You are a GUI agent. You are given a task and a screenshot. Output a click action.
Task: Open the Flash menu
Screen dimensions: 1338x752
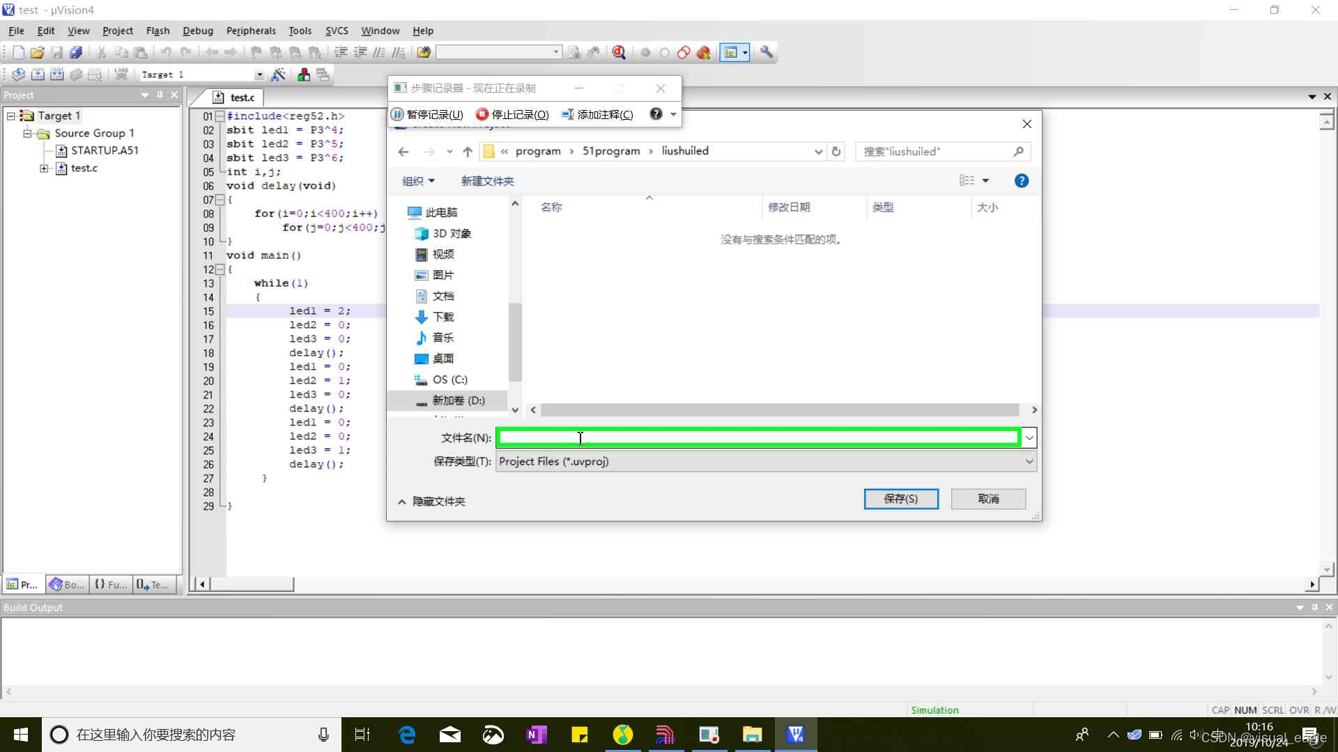point(157,31)
